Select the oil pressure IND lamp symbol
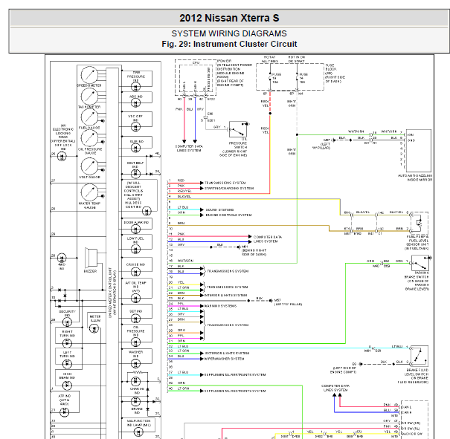This screenshot has height=439, width=450. [136, 342]
